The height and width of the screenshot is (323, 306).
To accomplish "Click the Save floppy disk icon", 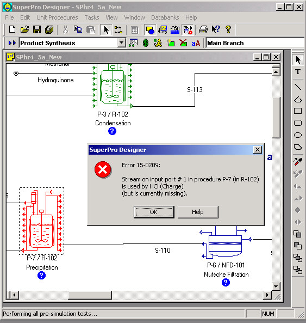I will pos(37,29).
